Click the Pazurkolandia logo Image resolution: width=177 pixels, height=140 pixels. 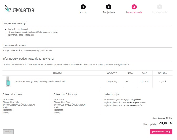[19, 9]
